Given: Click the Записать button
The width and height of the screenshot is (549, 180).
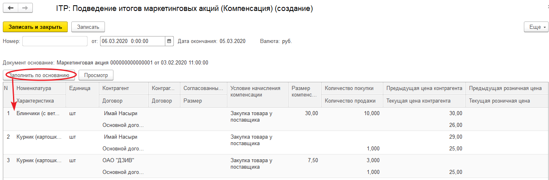Looking at the screenshot, I should tap(88, 27).
